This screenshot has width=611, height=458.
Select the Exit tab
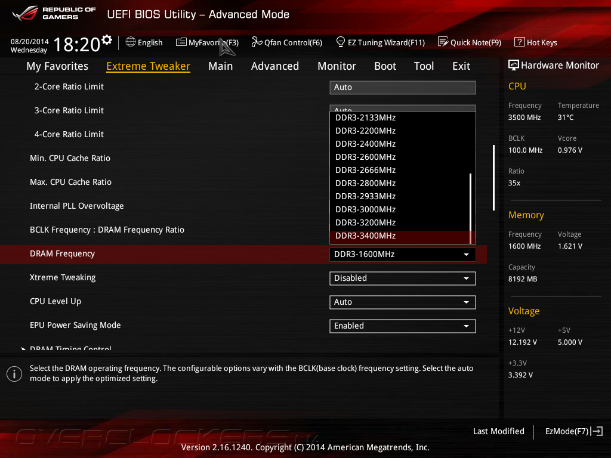[461, 66]
